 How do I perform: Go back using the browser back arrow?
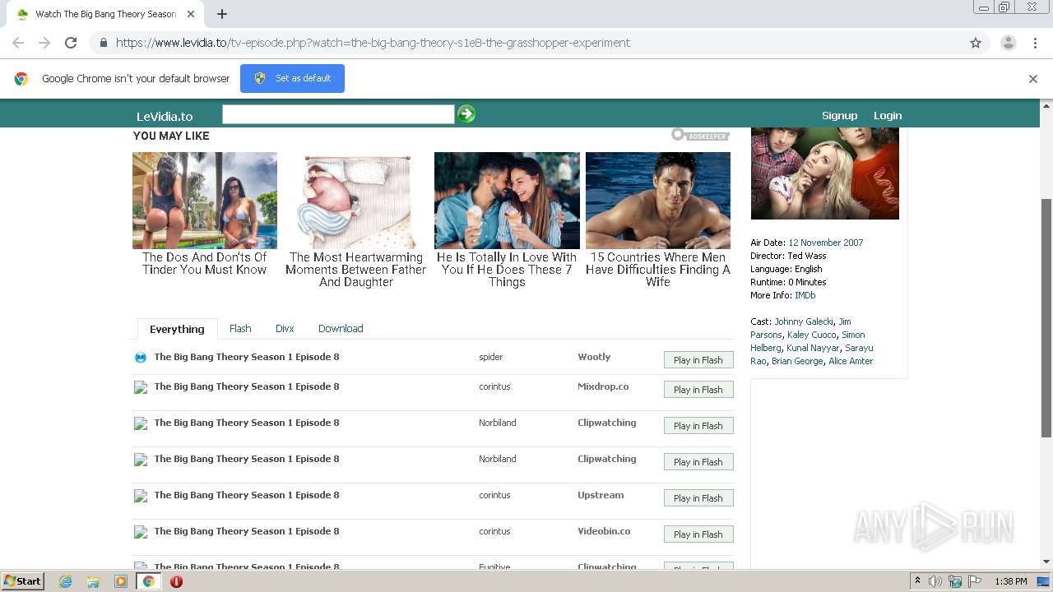click(x=18, y=43)
